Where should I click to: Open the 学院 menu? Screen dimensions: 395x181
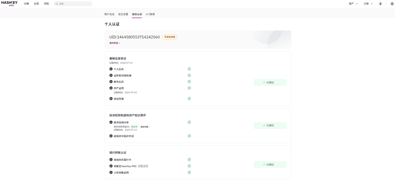(x=46, y=4)
